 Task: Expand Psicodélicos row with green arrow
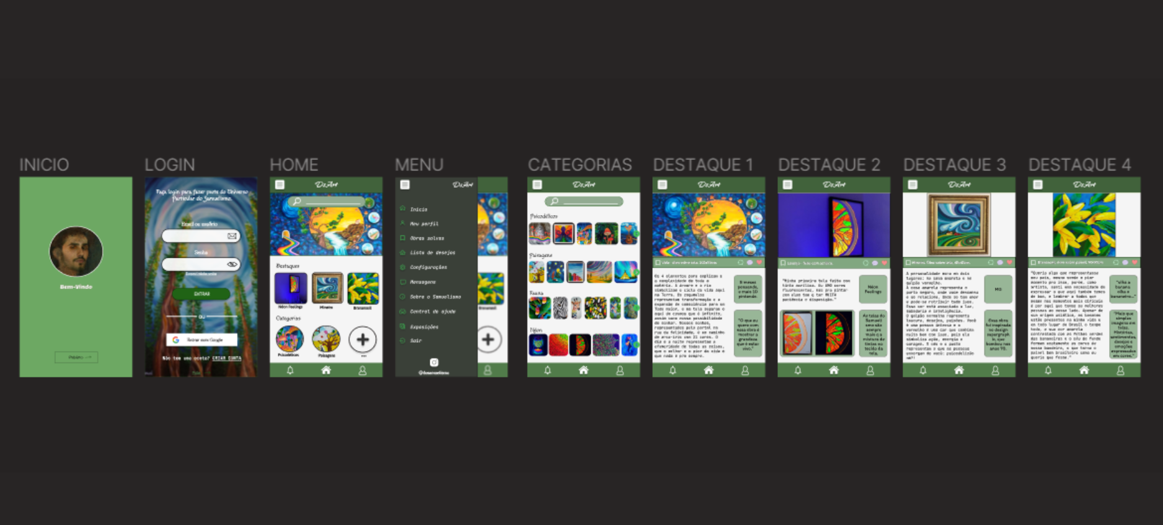[636, 234]
